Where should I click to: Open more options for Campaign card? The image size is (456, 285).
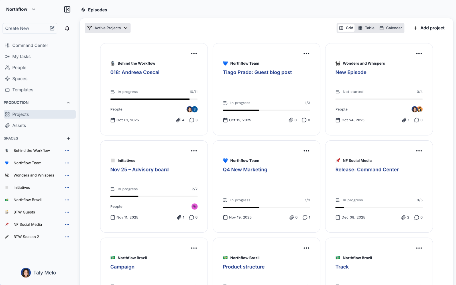194,248
